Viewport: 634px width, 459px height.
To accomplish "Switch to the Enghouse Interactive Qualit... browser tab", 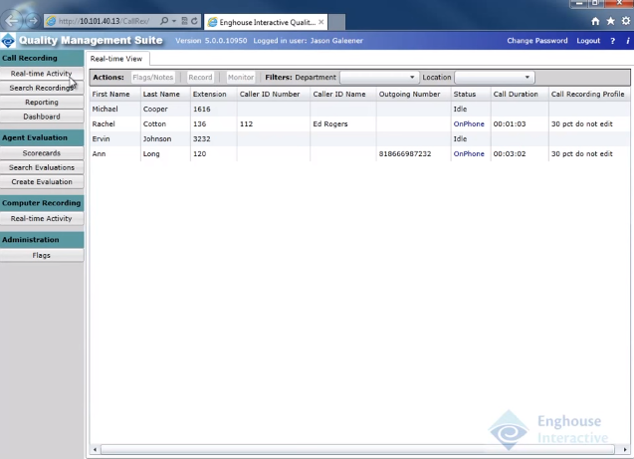I will tap(266, 22).
